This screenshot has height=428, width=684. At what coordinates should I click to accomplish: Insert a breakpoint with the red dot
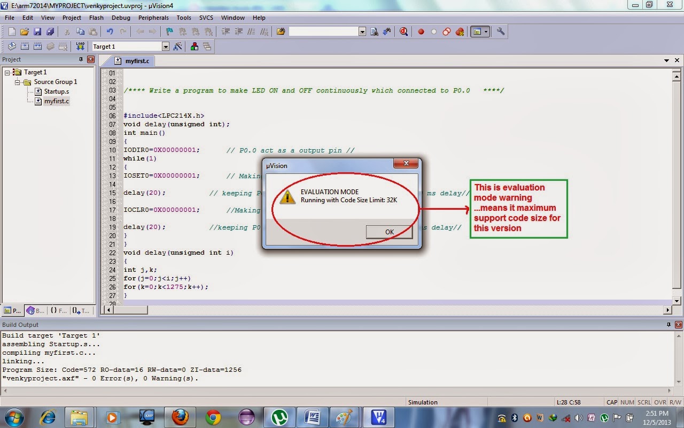[421, 32]
